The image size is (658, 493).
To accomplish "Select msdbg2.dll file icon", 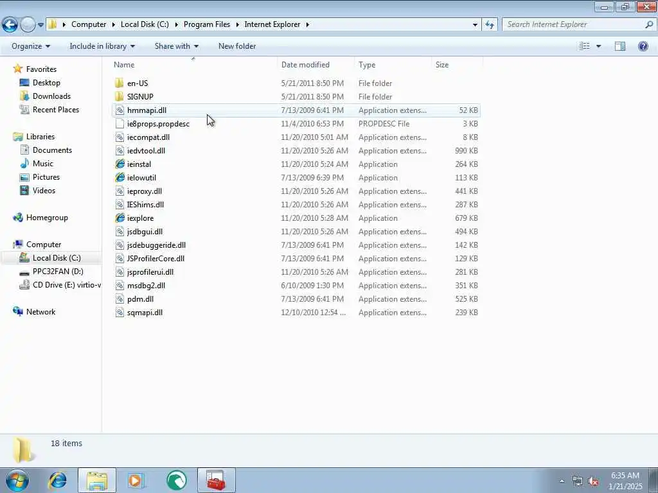I will tap(120, 286).
